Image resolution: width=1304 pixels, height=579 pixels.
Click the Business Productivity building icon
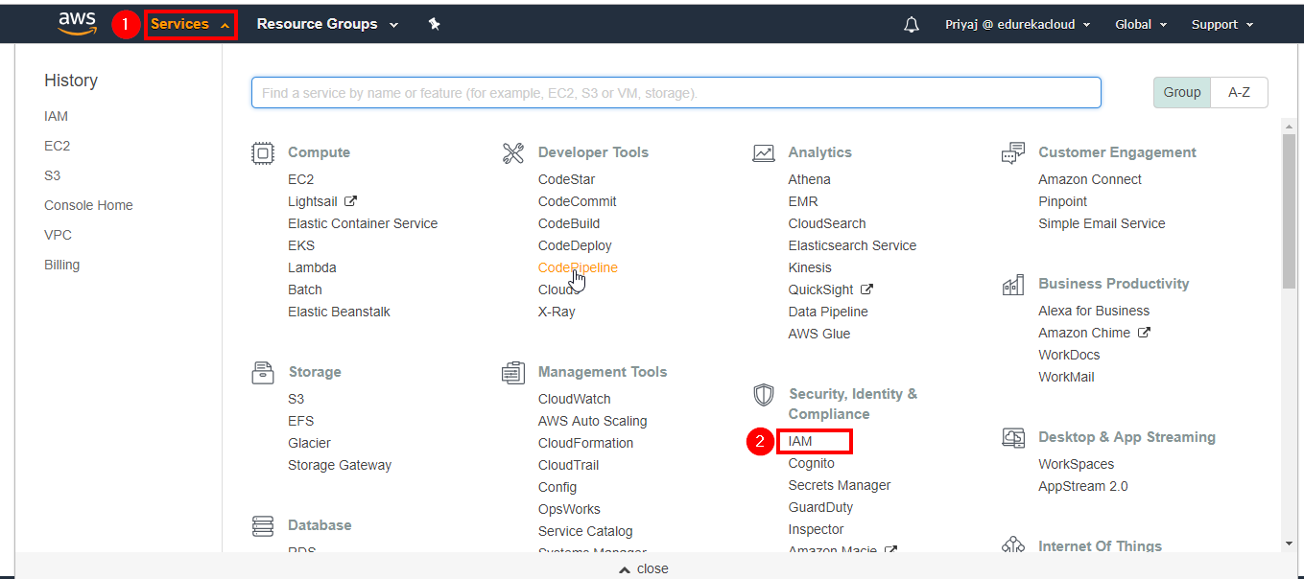pyautogui.click(x=1013, y=284)
